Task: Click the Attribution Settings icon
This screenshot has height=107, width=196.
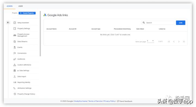Action: [14, 88]
